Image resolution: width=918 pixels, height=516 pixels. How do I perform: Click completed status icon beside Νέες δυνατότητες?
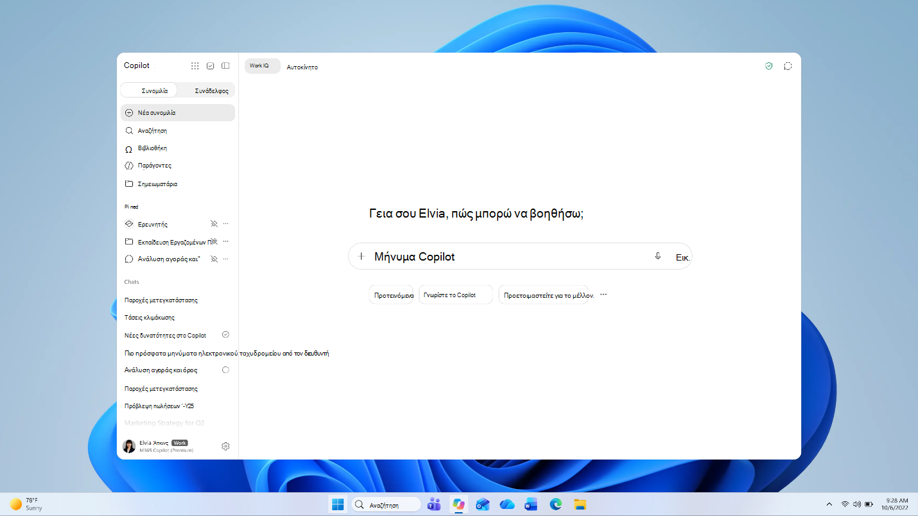(x=226, y=335)
